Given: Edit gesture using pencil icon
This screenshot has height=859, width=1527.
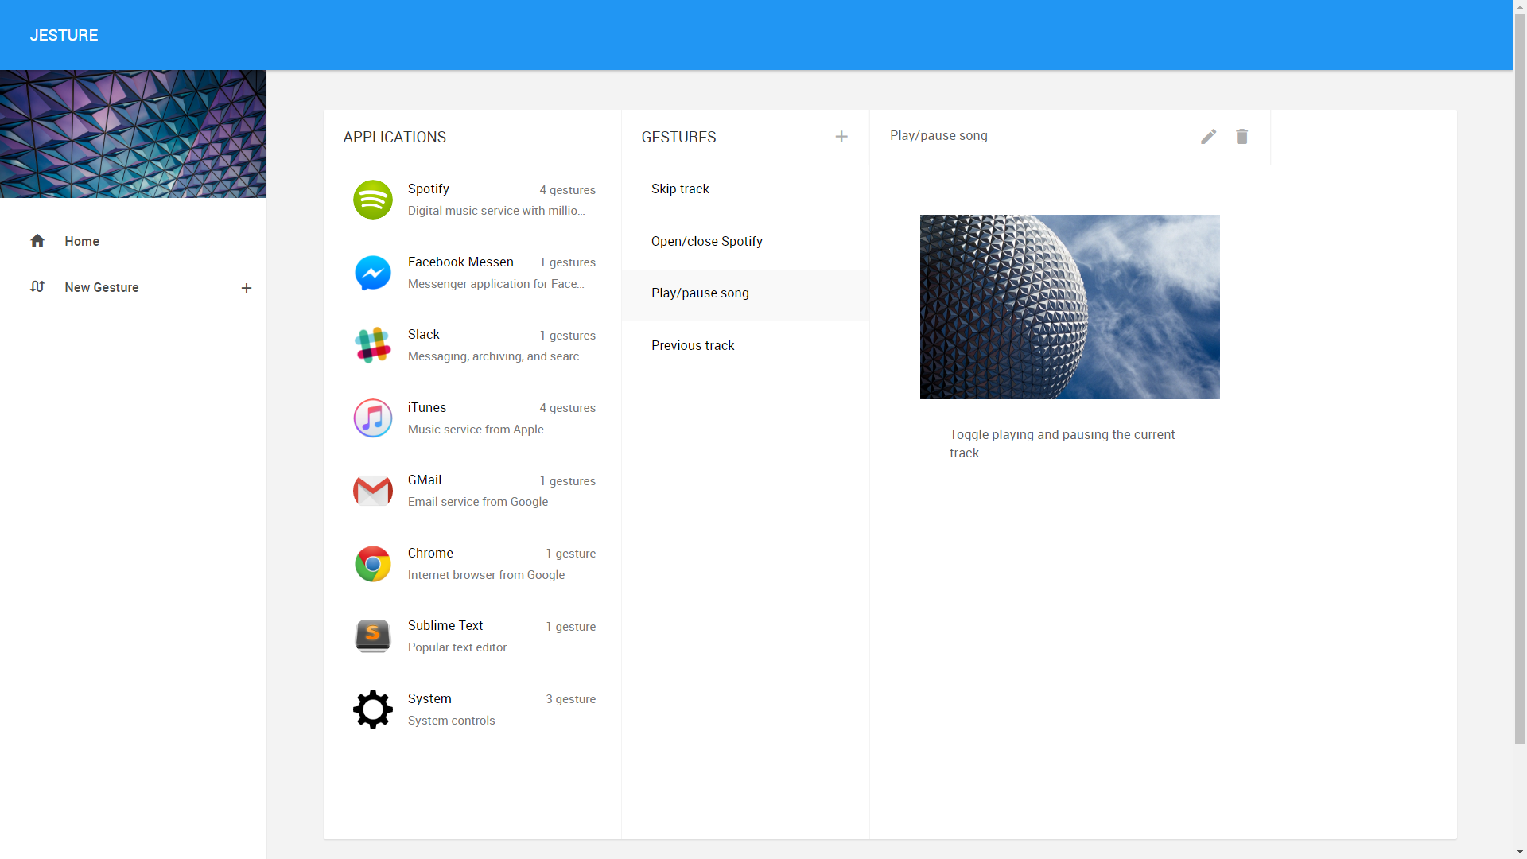Looking at the screenshot, I should coord(1208,137).
